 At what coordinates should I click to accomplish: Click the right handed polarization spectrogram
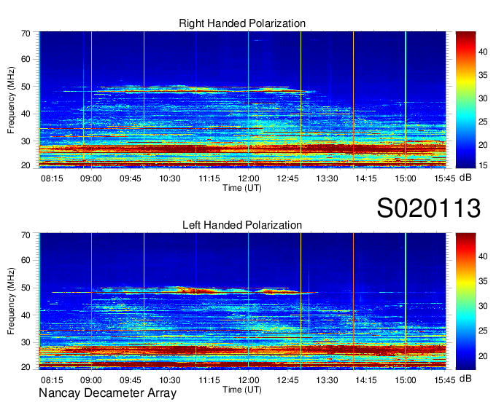click(242, 100)
